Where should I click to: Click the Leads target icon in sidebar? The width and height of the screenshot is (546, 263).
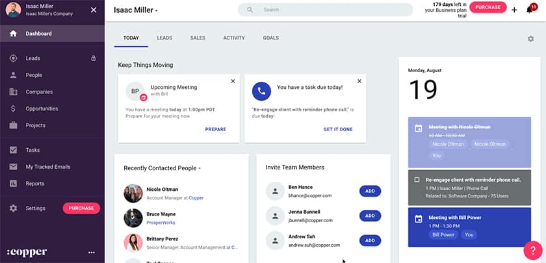click(x=13, y=58)
